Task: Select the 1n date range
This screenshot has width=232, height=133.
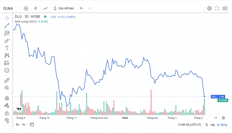Action: point(24,125)
